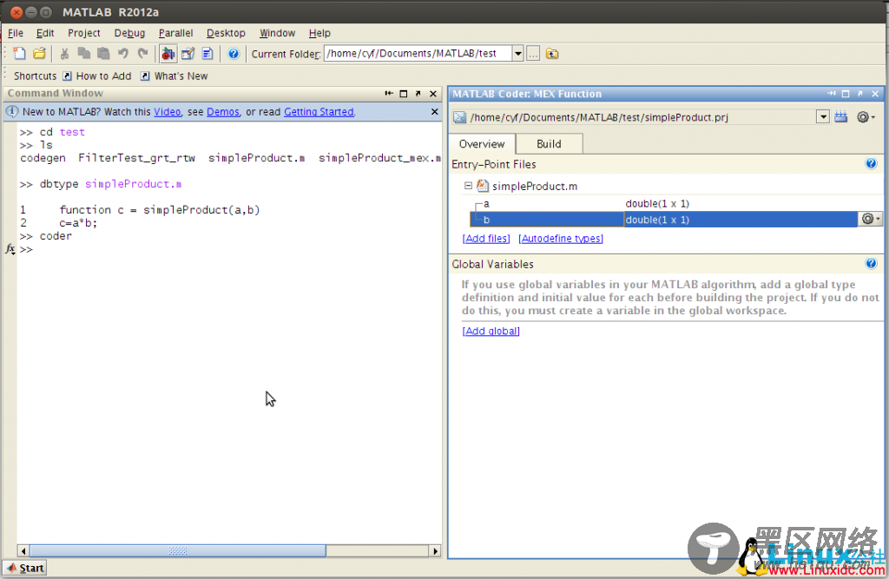Open the Demos link

(x=223, y=112)
